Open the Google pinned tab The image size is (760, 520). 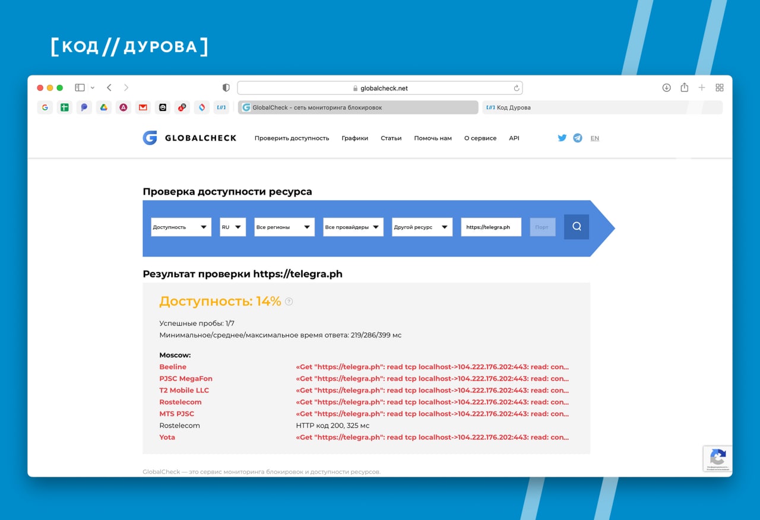coord(45,107)
